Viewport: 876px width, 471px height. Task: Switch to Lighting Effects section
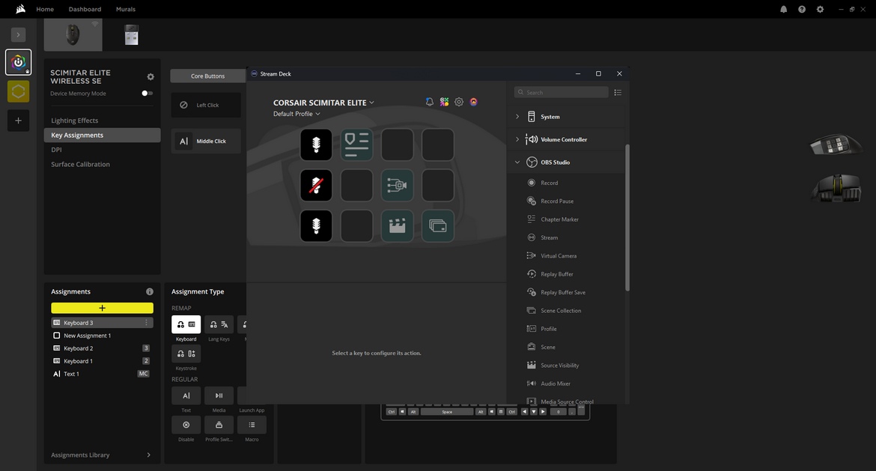click(x=103, y=121)
